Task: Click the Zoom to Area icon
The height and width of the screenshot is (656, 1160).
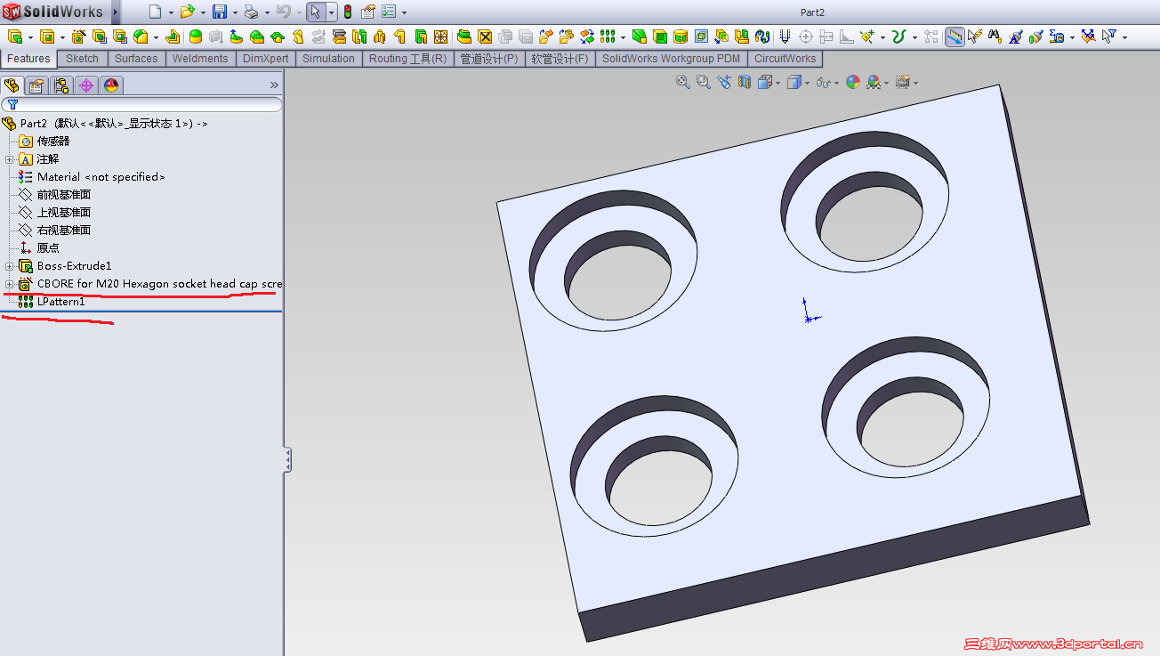Action: coord(703,82)
